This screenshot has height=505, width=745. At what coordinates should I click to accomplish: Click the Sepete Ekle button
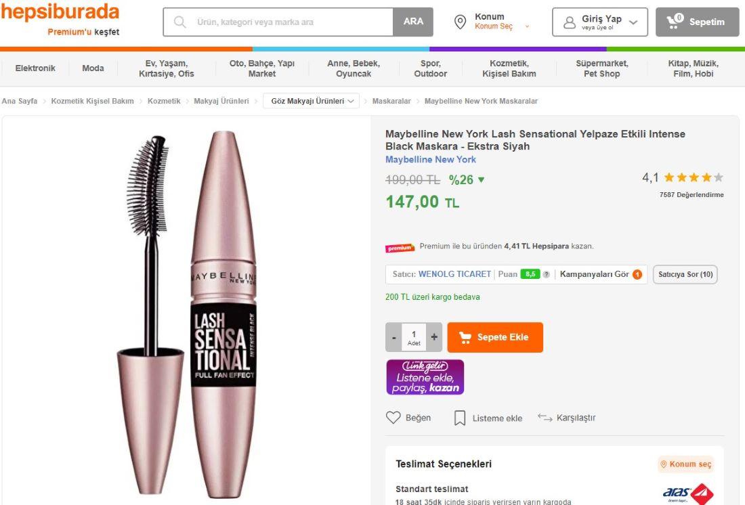(495, 337)
